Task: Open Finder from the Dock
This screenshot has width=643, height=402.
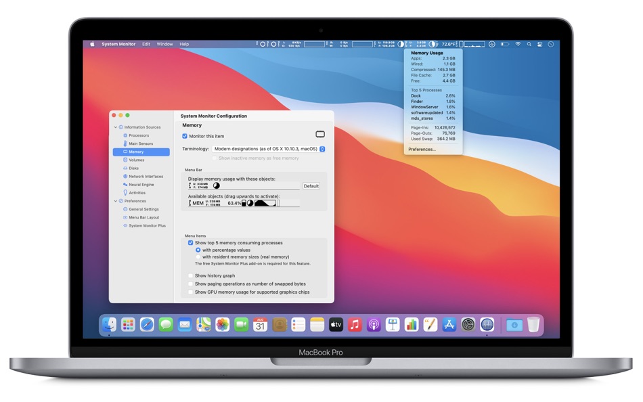Action: point(109,325)
